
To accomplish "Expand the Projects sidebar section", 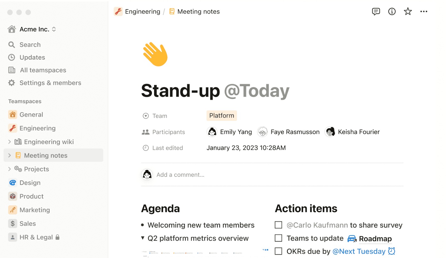I will (x=9, y=169).
